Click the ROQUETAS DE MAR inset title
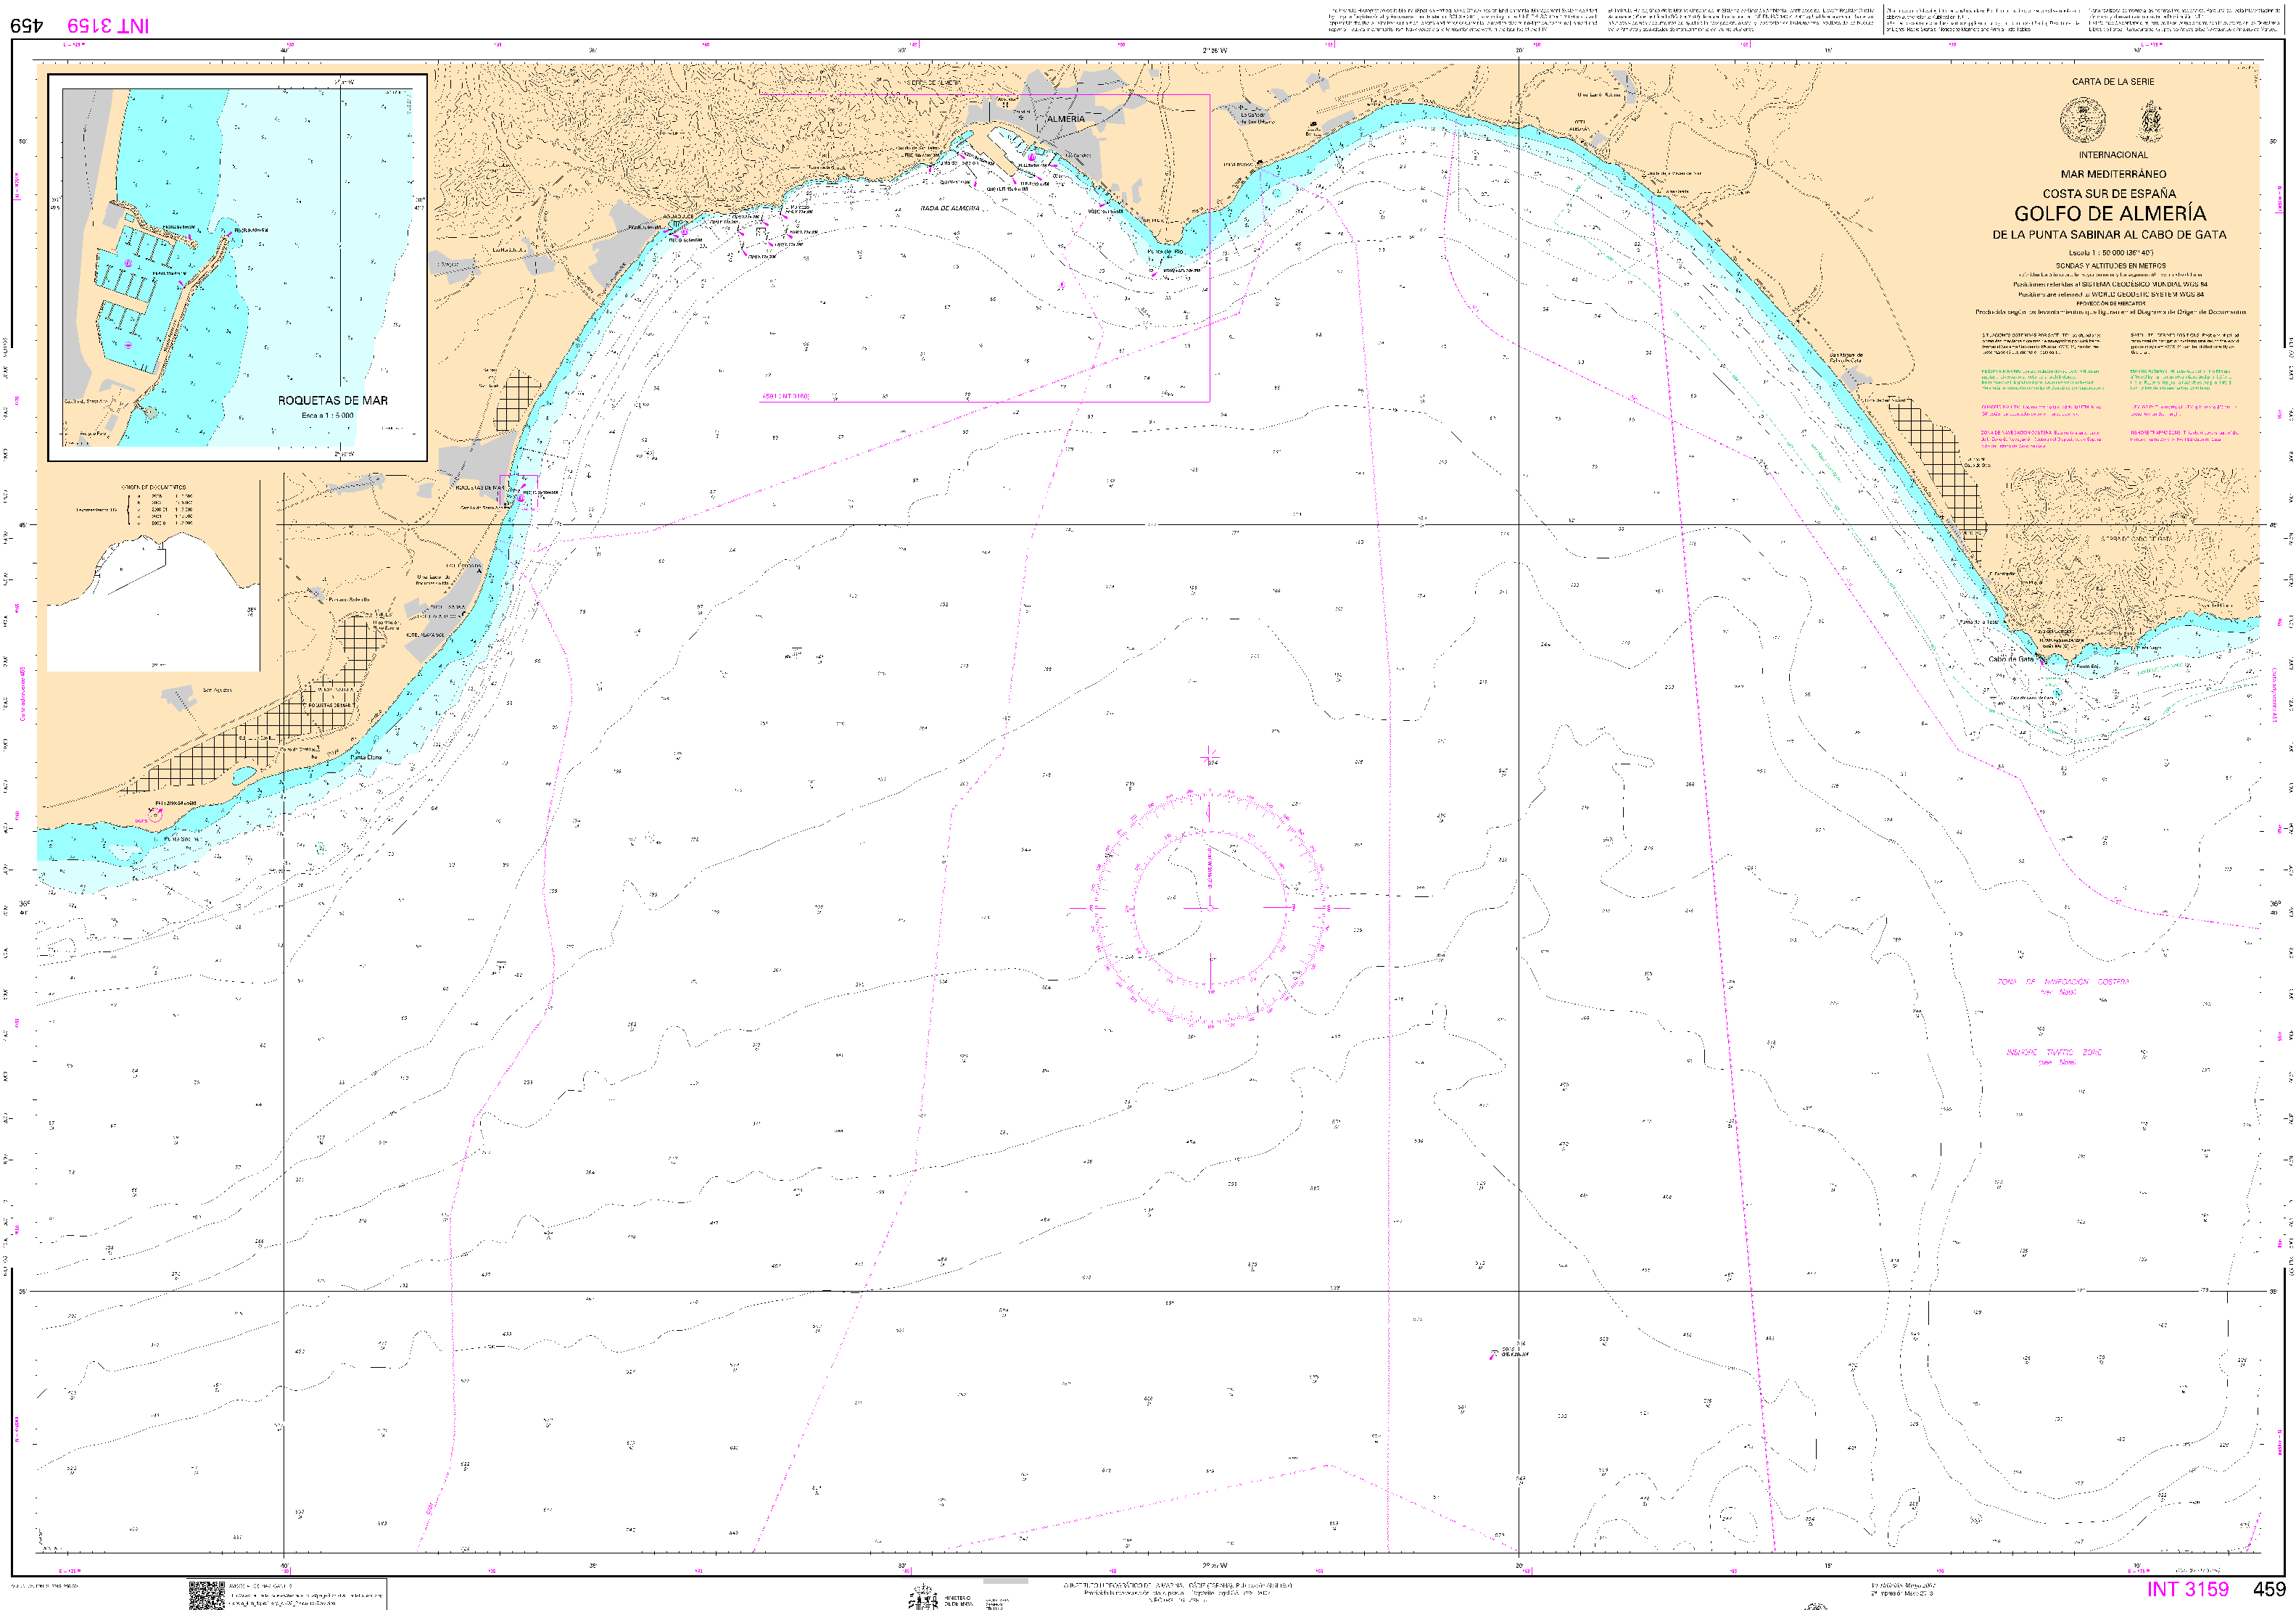2296x1610 pixels. point(332,400)
